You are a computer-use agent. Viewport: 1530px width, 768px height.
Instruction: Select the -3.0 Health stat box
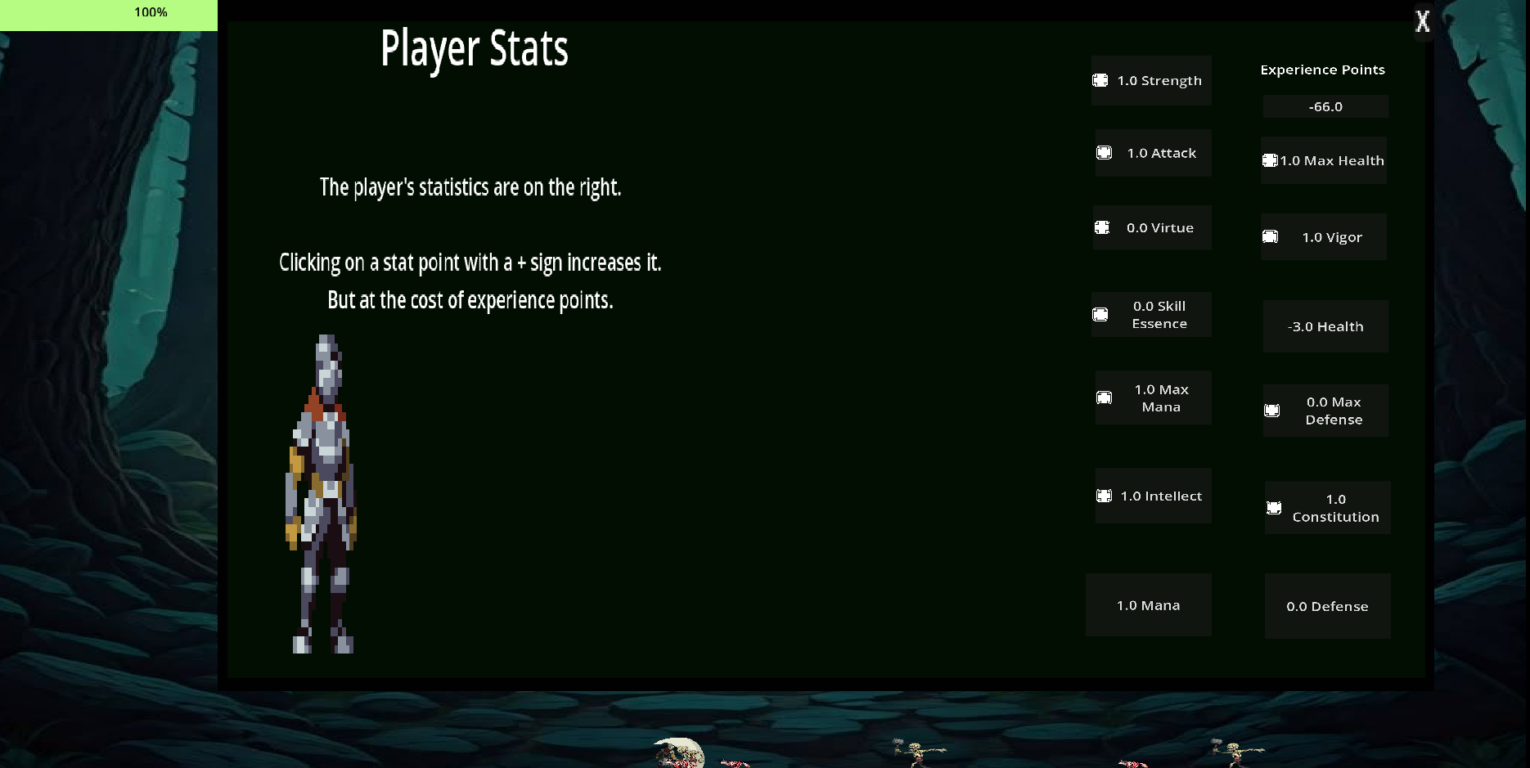pos(1325,326)
